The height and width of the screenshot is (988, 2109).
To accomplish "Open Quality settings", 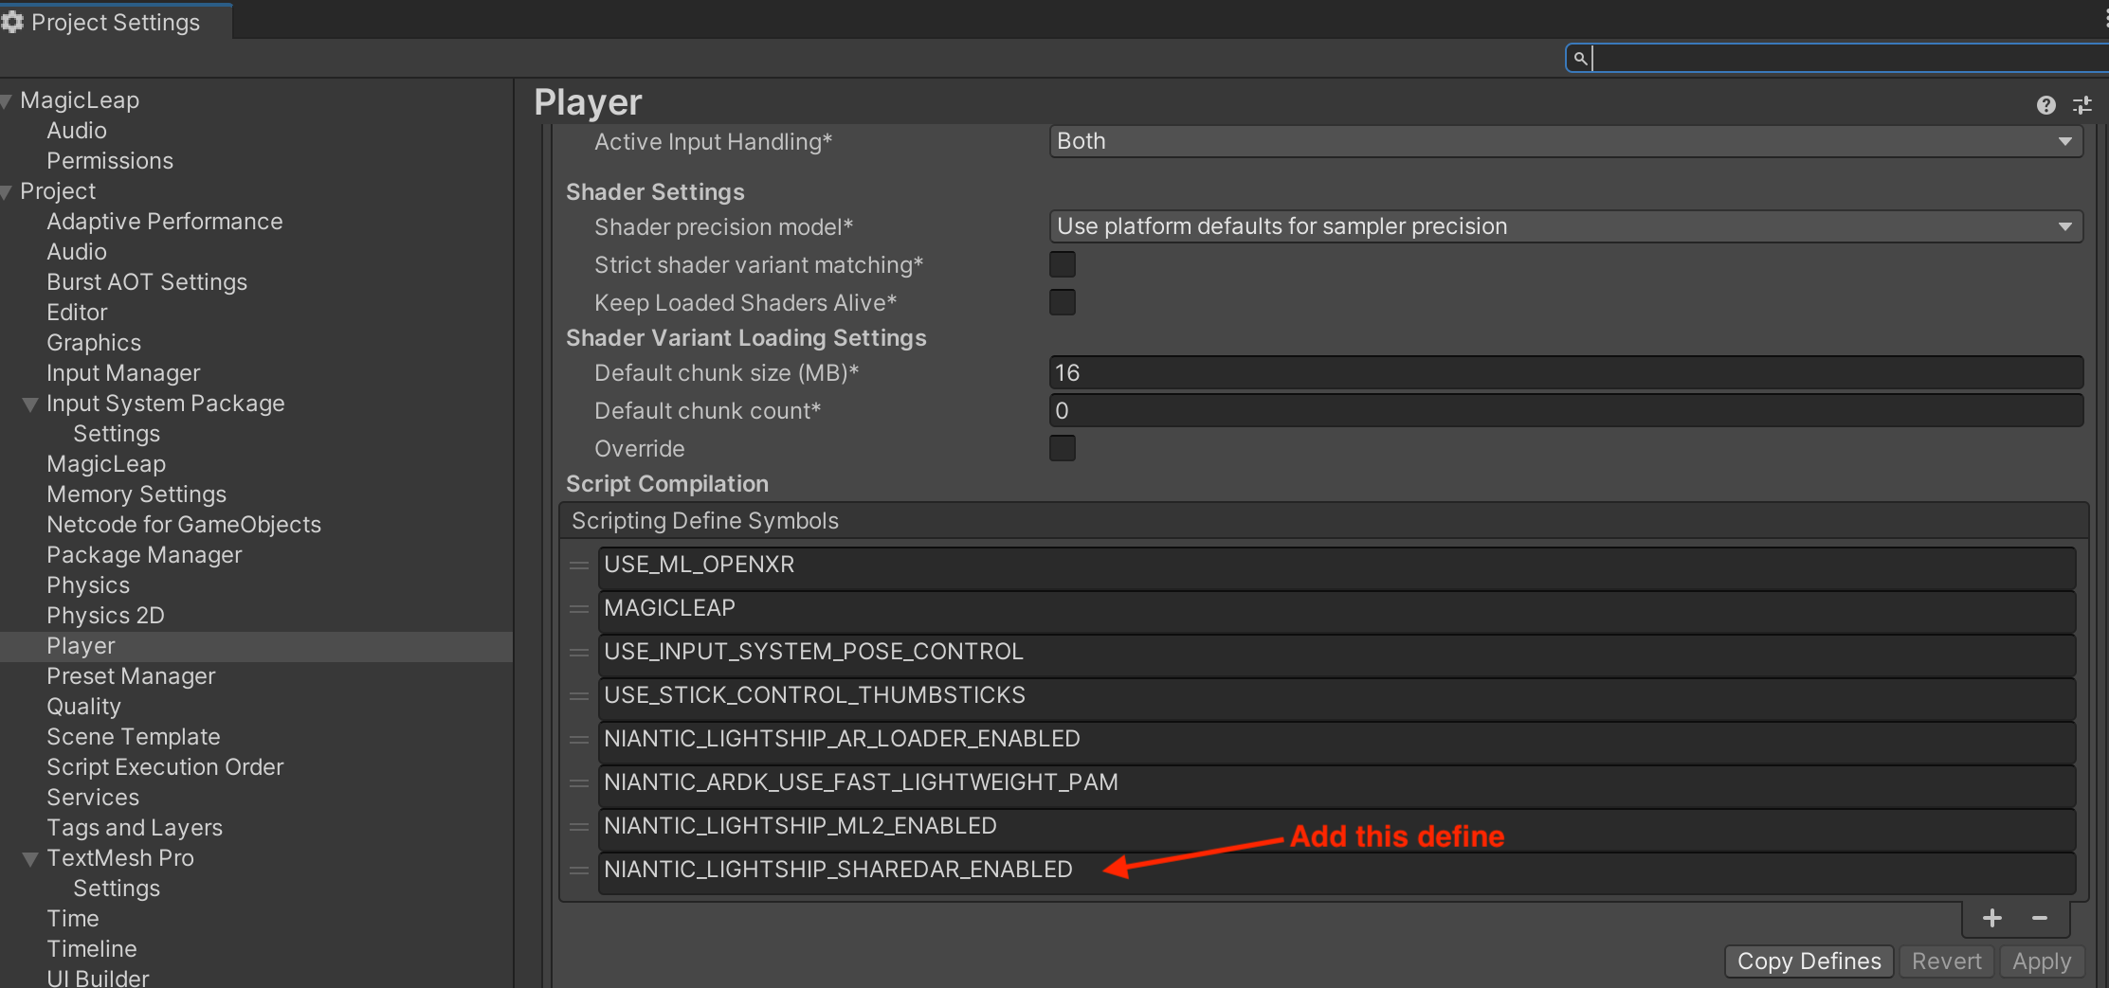I will tap(83, 707).
